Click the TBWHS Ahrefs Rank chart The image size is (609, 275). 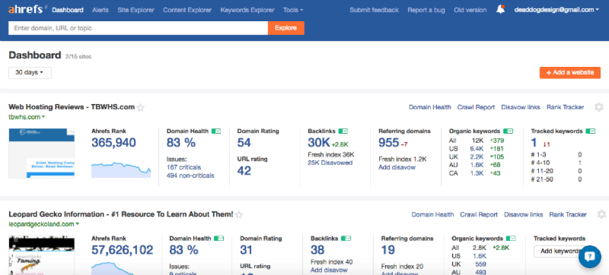tap(121, 169)
